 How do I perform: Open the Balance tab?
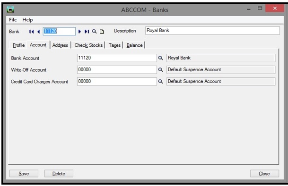coord(134,45)
